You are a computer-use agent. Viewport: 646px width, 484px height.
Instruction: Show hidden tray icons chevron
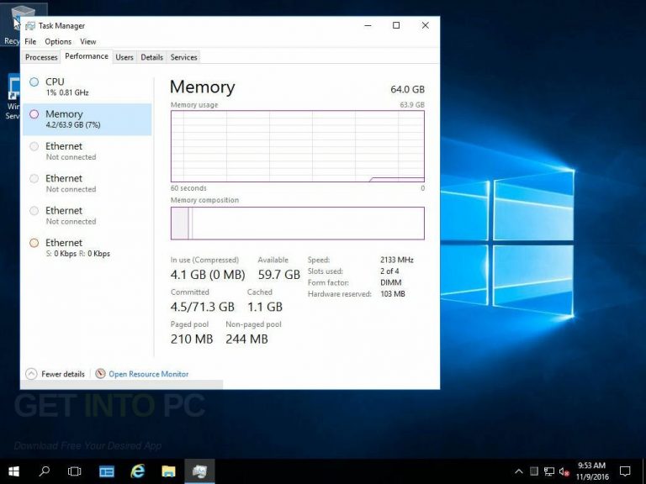519,471
